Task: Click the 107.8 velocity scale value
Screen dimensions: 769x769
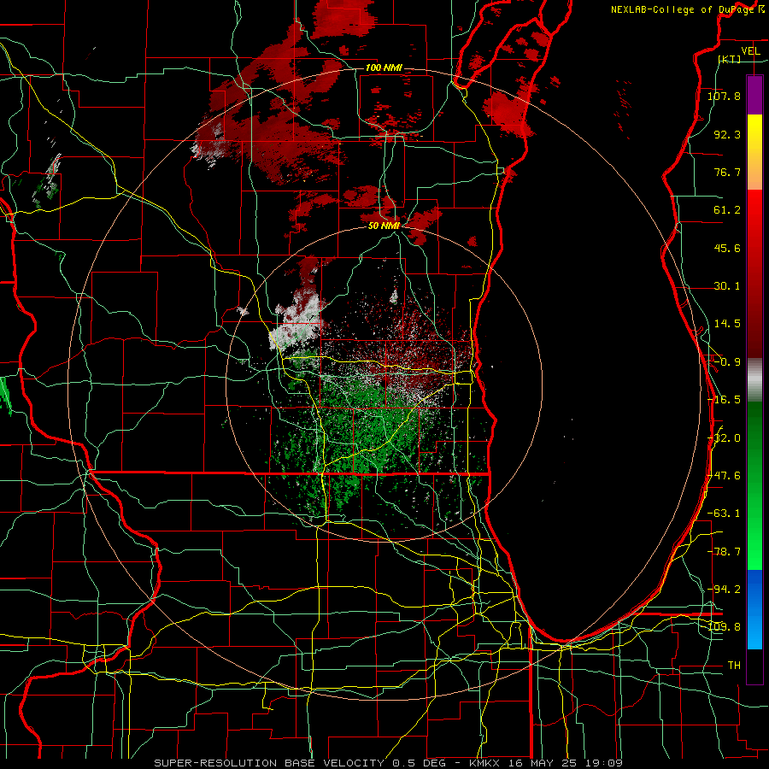Action: click(724, 96)
